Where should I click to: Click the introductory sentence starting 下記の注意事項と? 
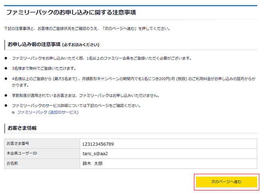(x=87, y=29)
